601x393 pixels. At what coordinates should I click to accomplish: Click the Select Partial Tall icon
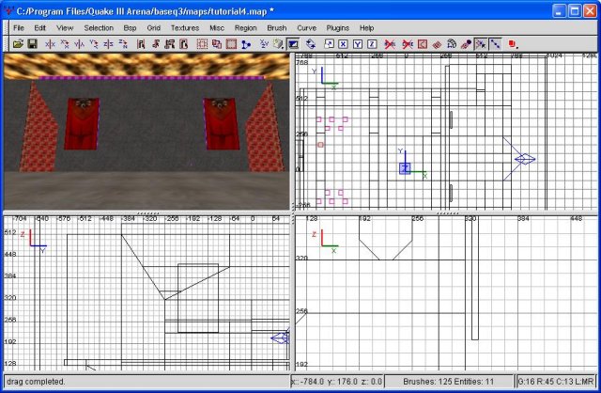coord(169,44)
